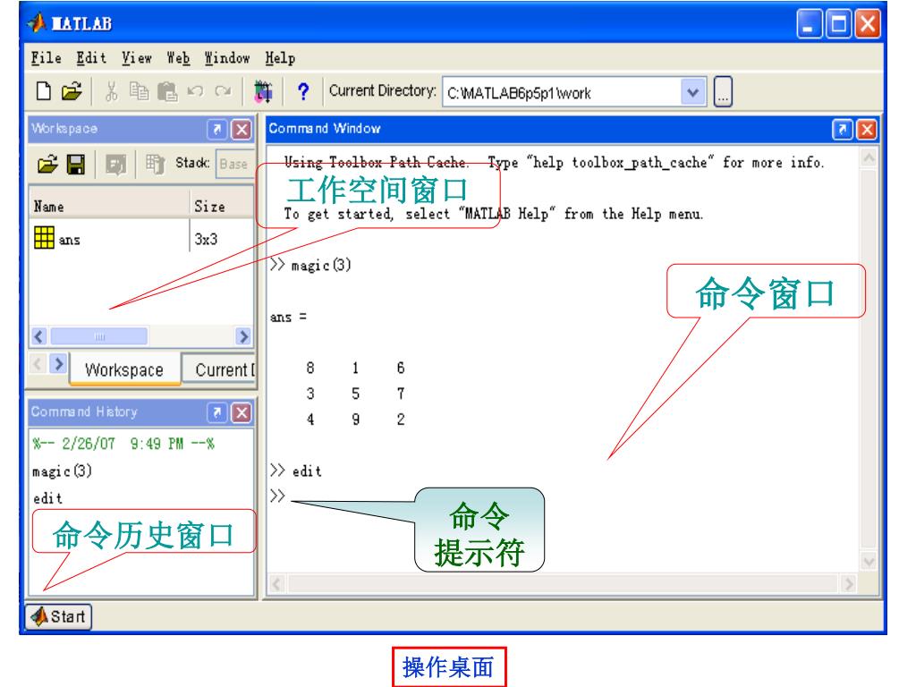Open the Window menu
Image resolution: width=916 pixels, height=687 pixels.
tap(227, 58)
